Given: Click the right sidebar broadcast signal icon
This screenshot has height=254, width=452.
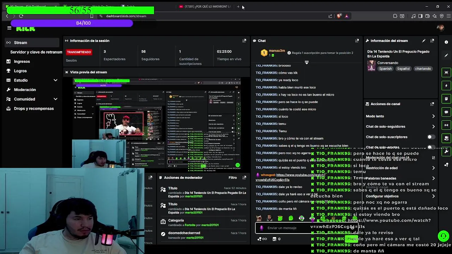Looking at the screenshot, I should [446, 125].
